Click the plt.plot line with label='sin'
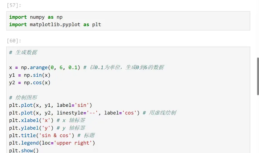Image resolution: width=259 pixels, height=153 pixels. 51,105
